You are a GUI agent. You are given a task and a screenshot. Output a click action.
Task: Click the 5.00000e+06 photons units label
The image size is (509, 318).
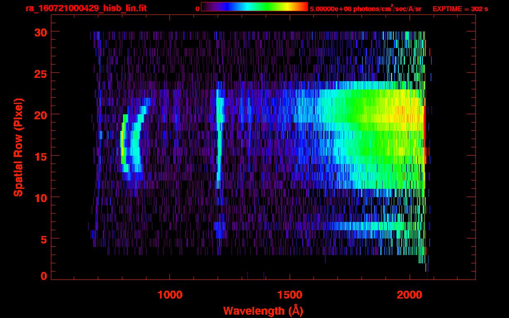(x=366, y=8)
